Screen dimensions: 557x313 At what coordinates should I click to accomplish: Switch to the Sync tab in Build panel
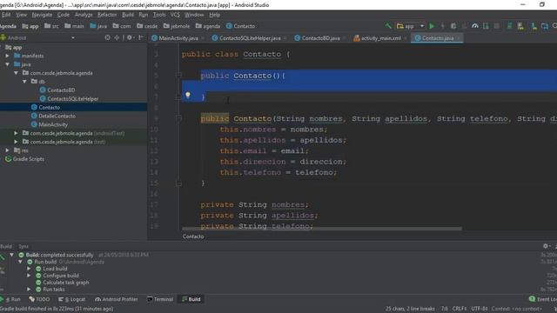[x=23, y=246]
